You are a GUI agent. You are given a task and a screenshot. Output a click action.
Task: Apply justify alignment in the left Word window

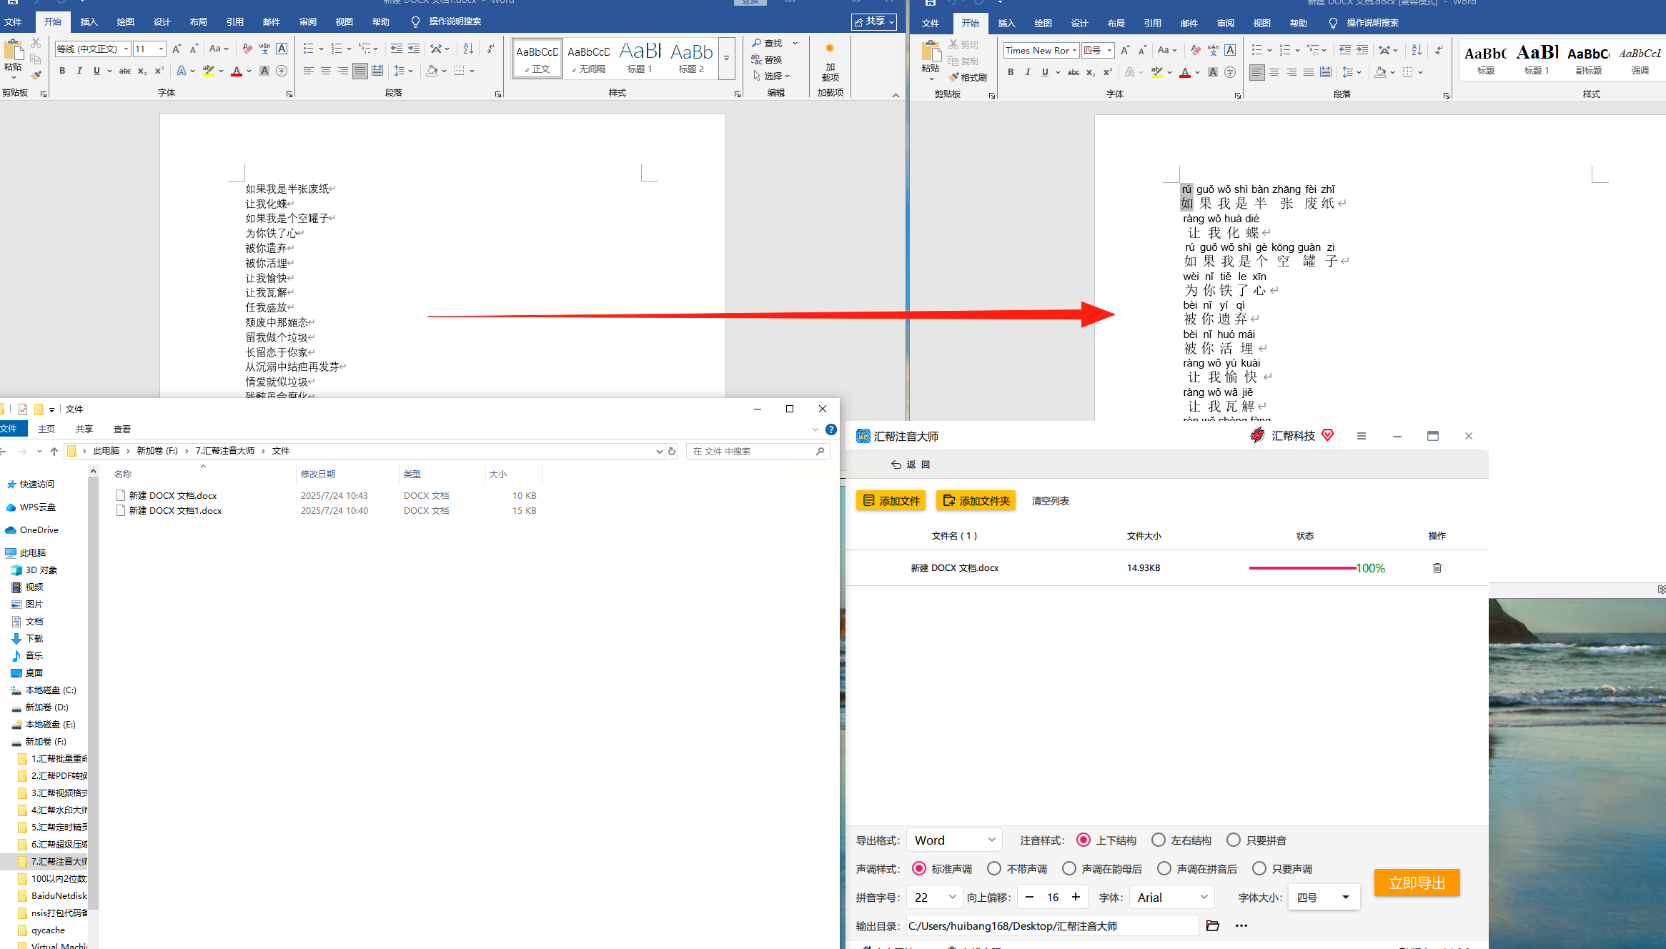[x=360, y=71]
